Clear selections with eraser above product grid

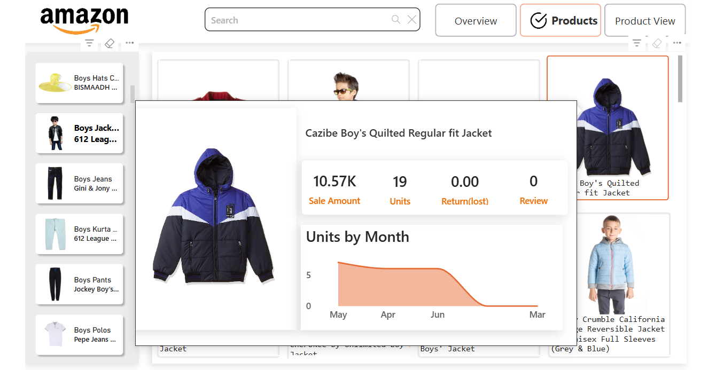(657, 43)
